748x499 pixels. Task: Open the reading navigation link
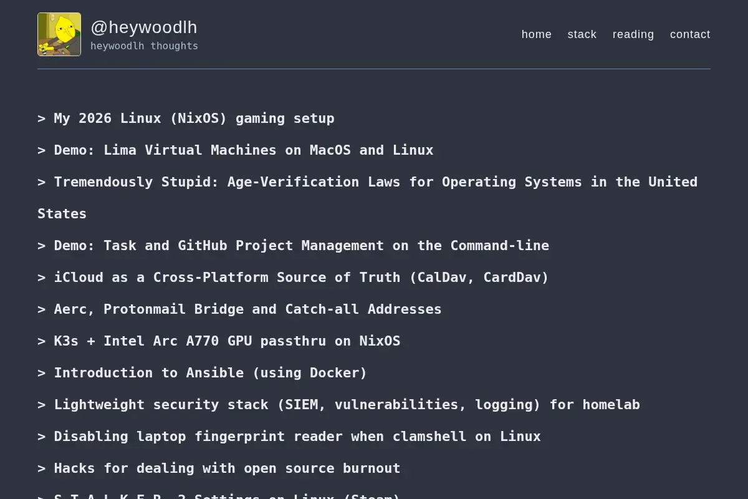click(x=633, y=34)
